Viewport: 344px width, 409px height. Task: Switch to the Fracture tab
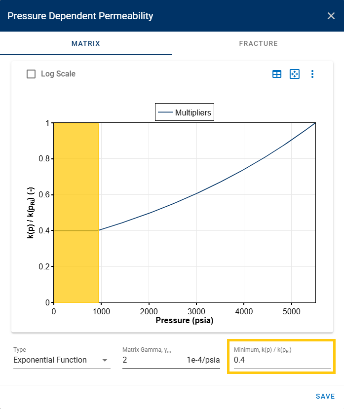(258, 43)
